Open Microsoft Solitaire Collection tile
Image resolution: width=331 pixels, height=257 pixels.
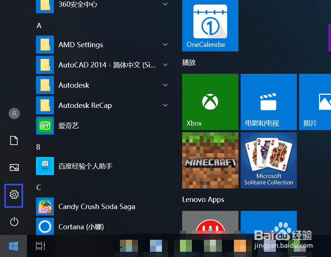pyautogui.click(x=269, y=160)
